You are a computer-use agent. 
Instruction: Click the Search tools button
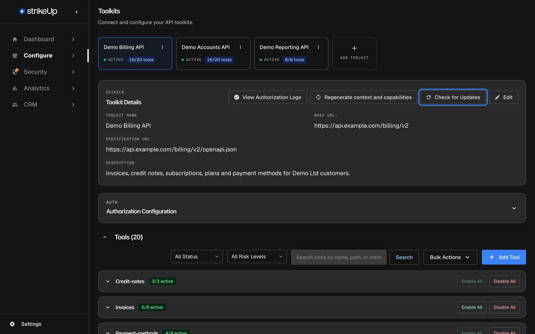[404, 257]
